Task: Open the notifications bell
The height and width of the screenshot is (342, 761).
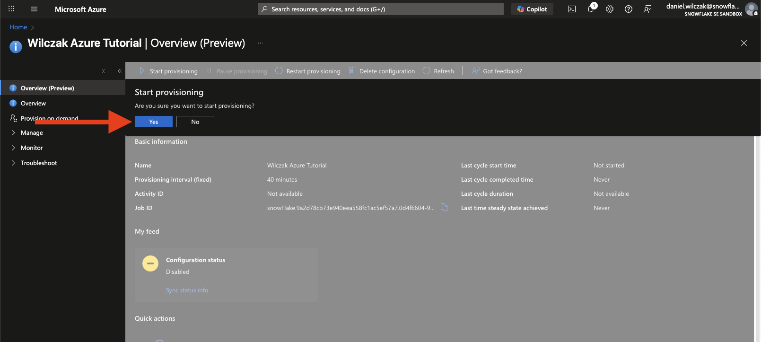Action: [x=591, y=9]
